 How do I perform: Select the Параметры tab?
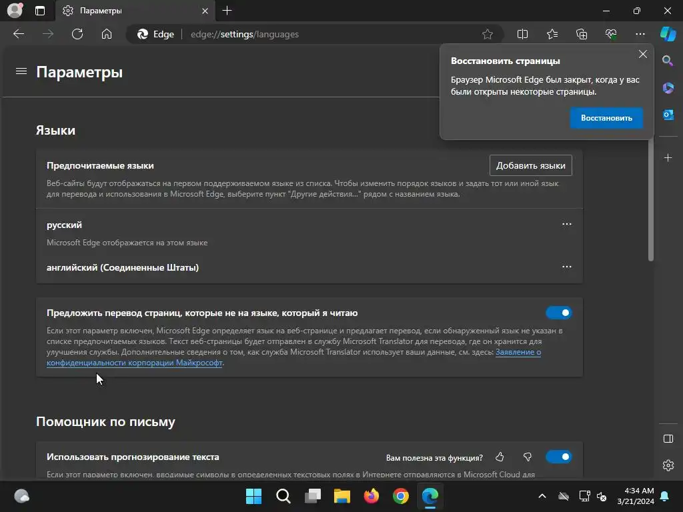pyautogui.click(x=135, y=11)
